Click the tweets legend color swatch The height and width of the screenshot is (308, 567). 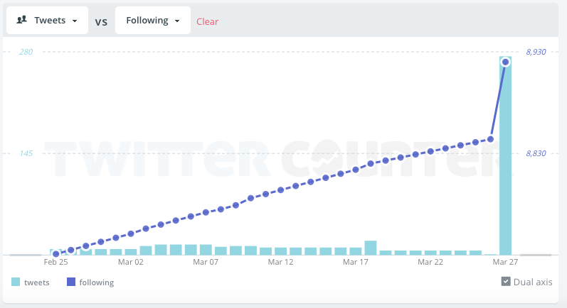click(16, 282)
